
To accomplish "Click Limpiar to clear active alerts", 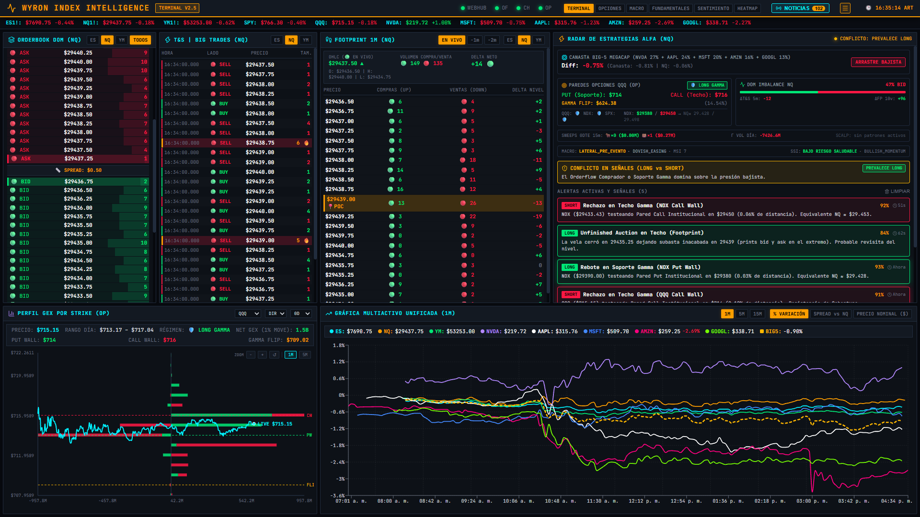I will [x=897, y=191].
